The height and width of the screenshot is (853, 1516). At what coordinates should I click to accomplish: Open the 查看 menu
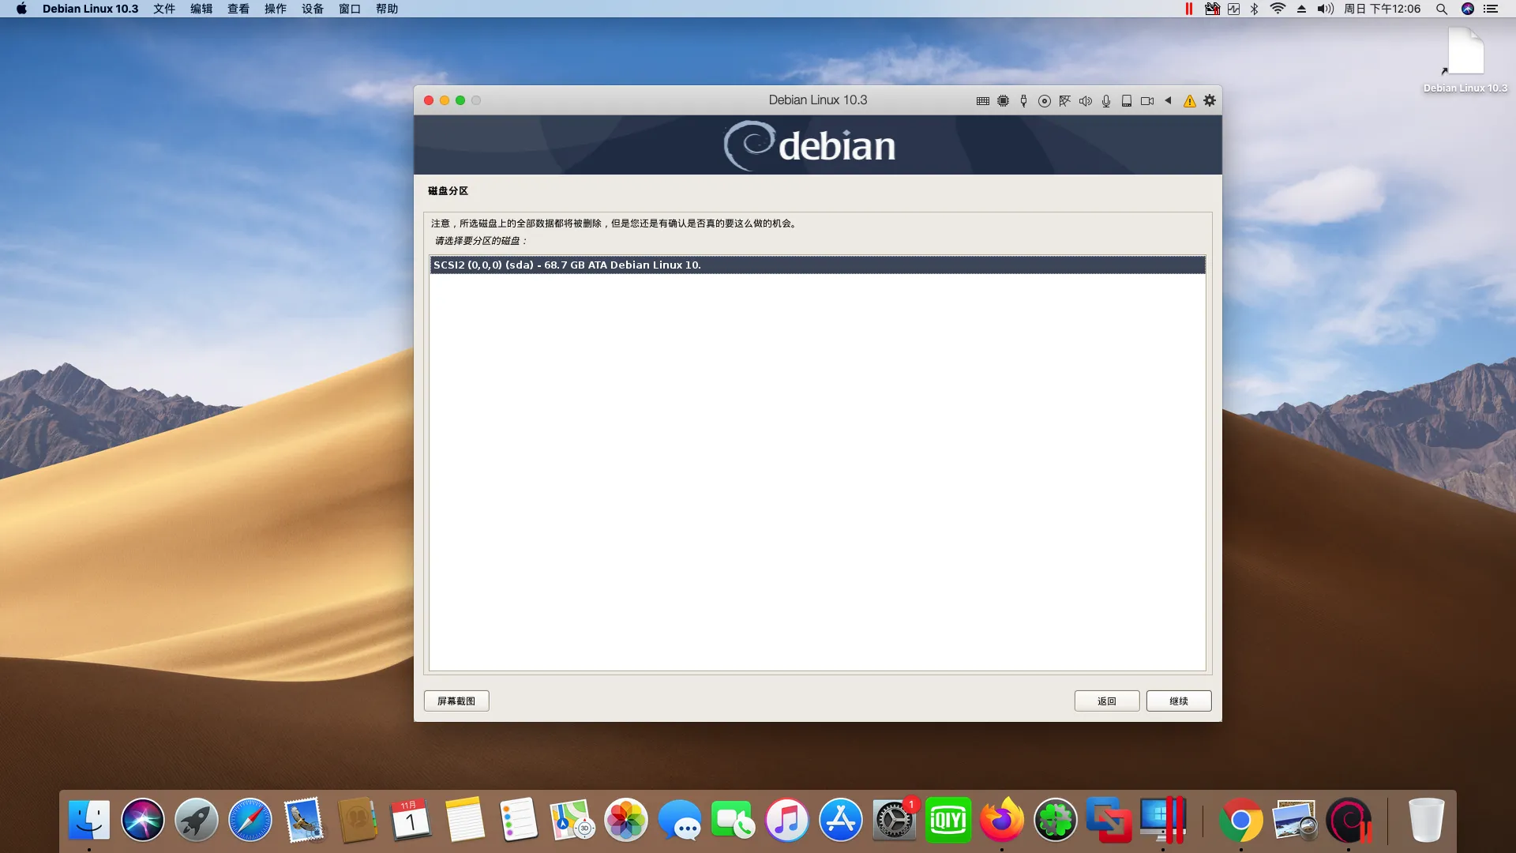pyautogui.click(x=238, y=9)
